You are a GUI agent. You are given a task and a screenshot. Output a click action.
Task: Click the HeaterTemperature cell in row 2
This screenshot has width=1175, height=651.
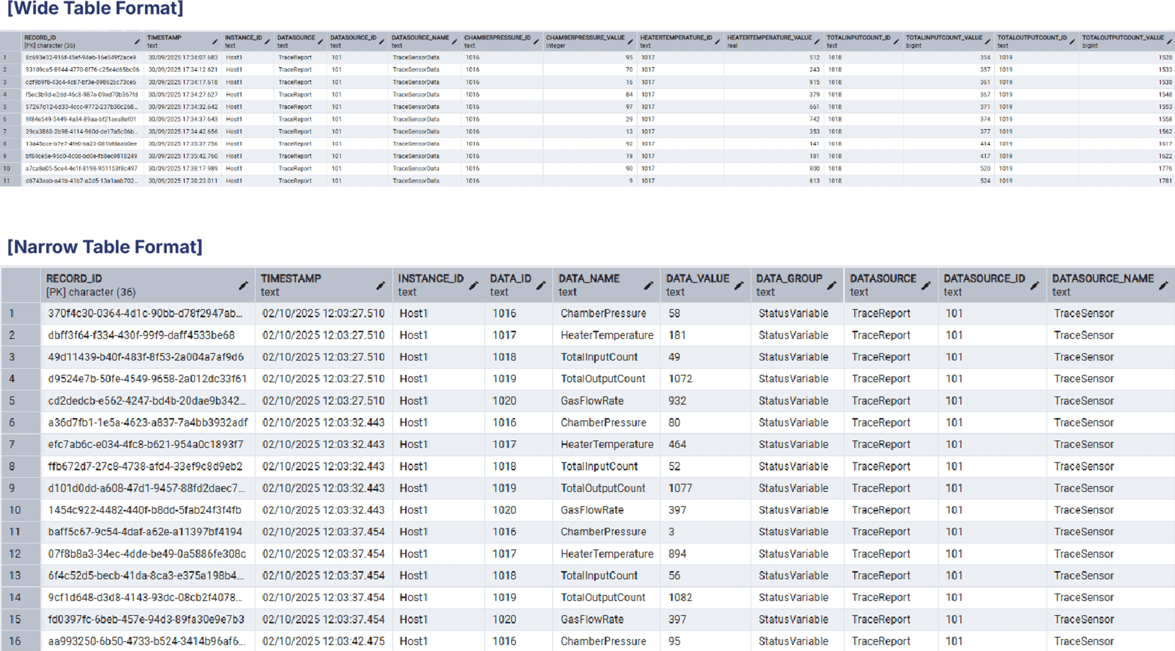(x=606, y=336)
